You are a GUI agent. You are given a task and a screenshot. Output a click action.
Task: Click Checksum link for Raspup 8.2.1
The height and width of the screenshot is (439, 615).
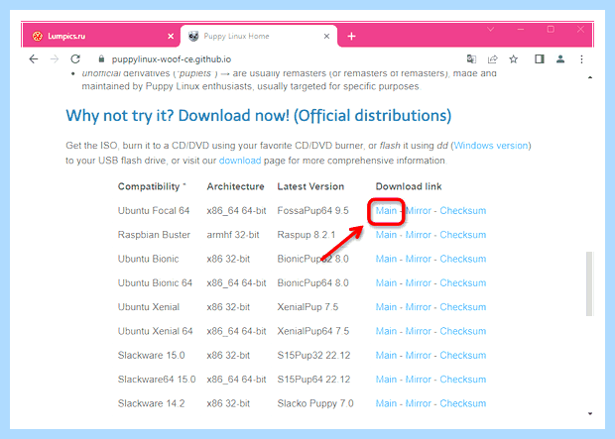463,235
